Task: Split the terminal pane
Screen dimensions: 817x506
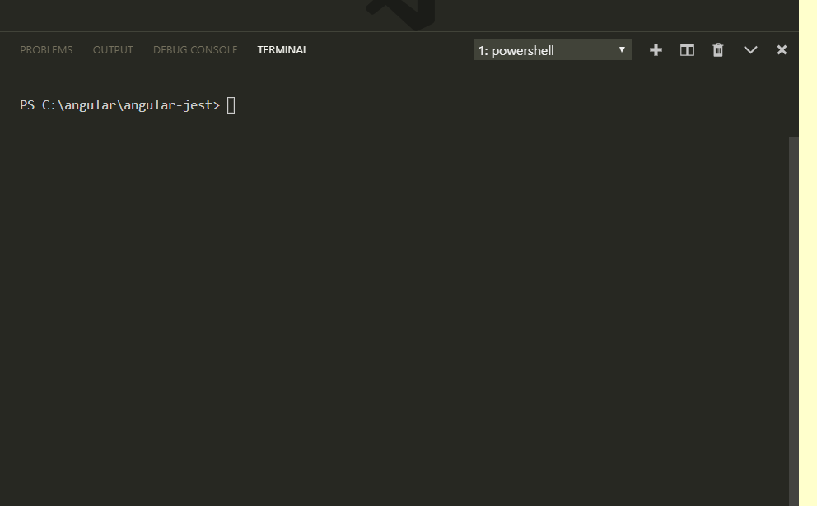Action: pos(687,50)
